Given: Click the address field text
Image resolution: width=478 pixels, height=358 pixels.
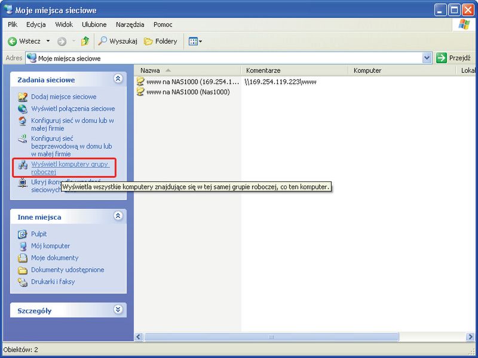Looking at the screenshot, I should point(69,58).
